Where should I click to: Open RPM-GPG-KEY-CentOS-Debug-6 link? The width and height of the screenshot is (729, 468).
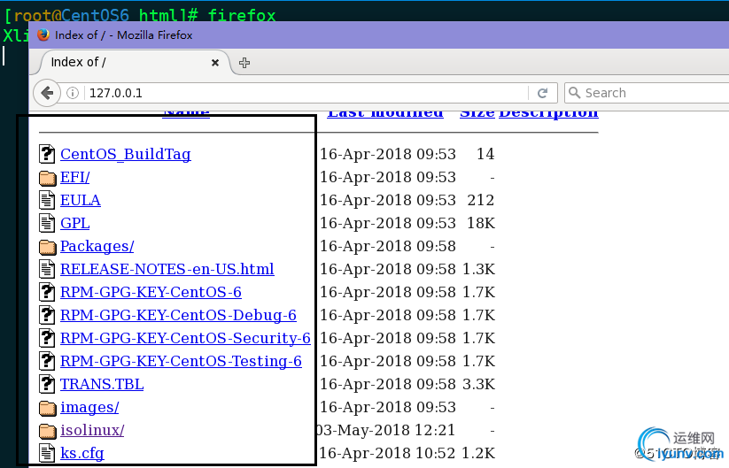pyautogui.click(x=179, y=315)
